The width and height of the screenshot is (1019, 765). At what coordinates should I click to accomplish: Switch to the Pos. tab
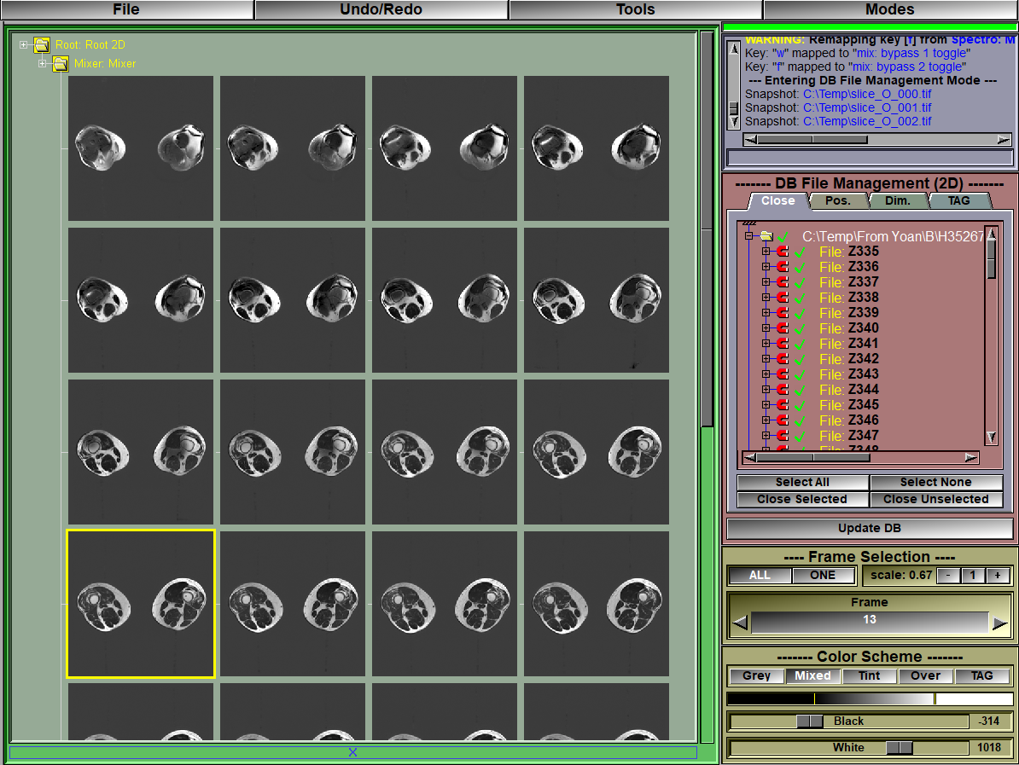tap(838, 201)
